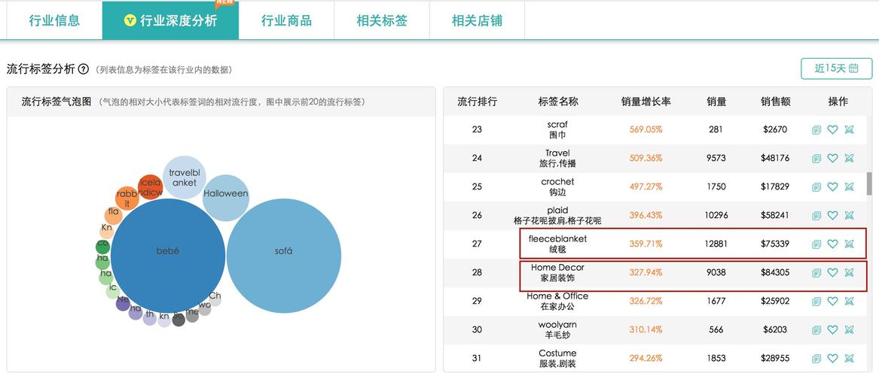Click the table's vertical scrollbar thumb
Viewport: 879px width, 376px height.
click(x=869, y=183)
